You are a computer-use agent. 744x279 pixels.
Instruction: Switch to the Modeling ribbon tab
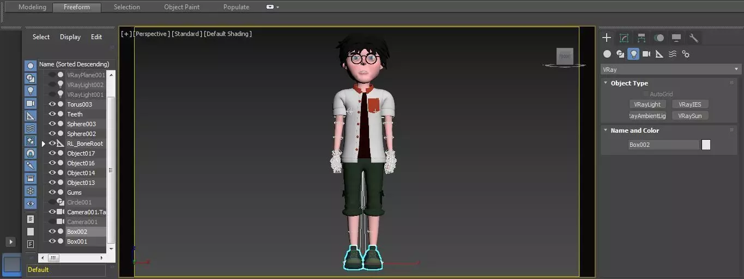click(32, 7)
